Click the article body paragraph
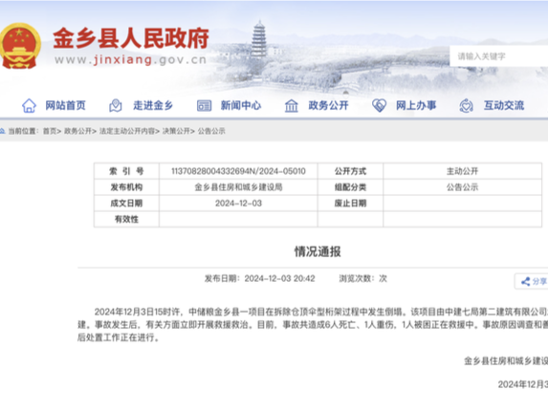Screen dimensions: 548x412 313,325
